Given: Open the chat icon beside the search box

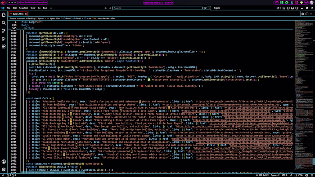Looking at the screenshot, I should click(205, 8).
